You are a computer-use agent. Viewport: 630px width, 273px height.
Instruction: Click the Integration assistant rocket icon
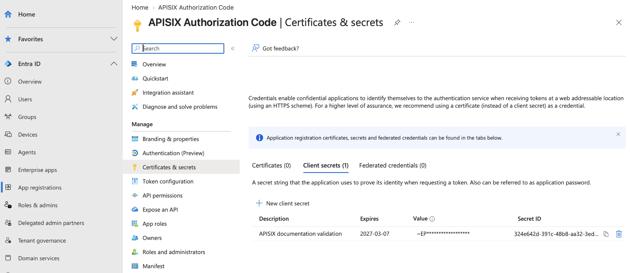coord(135,93)
